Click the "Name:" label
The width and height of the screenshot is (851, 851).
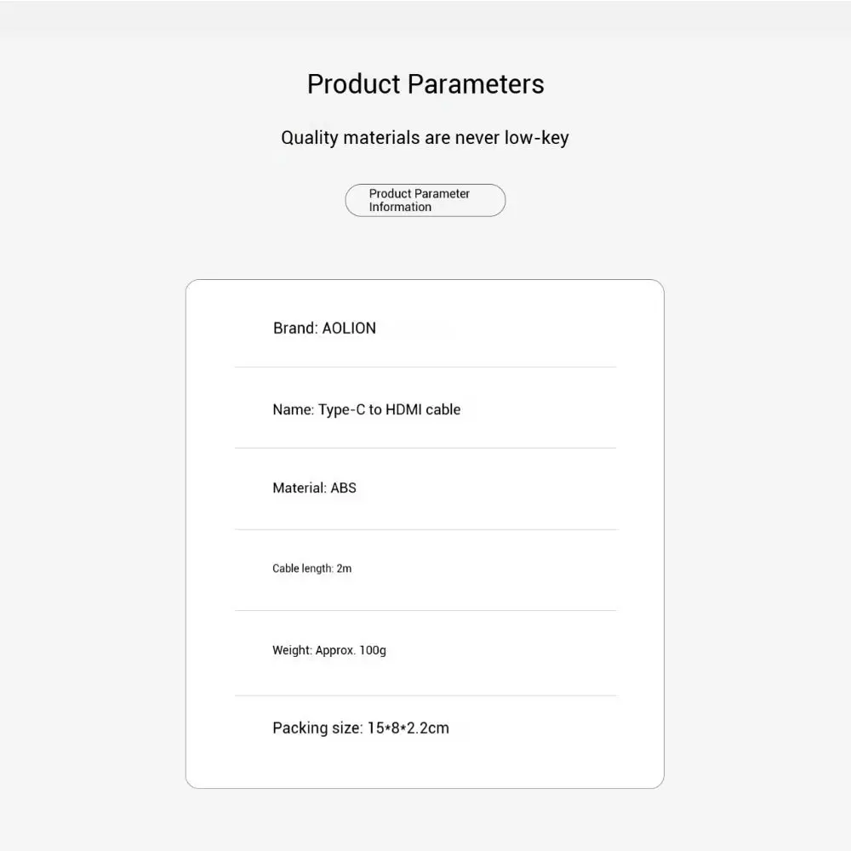click(293, 409)
